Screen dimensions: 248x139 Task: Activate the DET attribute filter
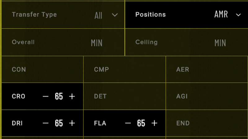(x=125, y=96)
